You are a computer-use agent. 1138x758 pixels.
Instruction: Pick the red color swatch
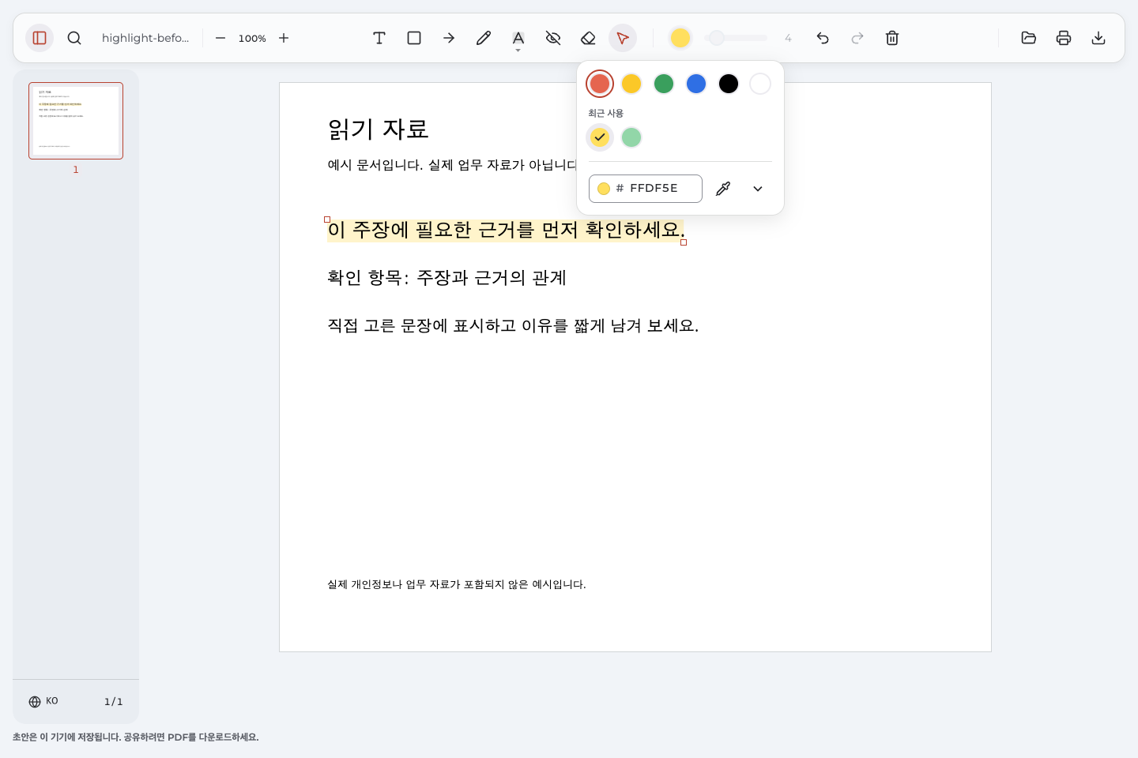(600, 84)
